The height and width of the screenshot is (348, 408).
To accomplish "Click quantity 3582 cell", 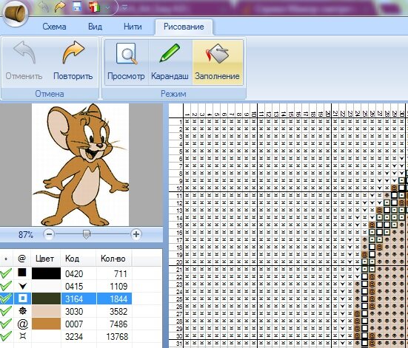I will coord(118,311).
